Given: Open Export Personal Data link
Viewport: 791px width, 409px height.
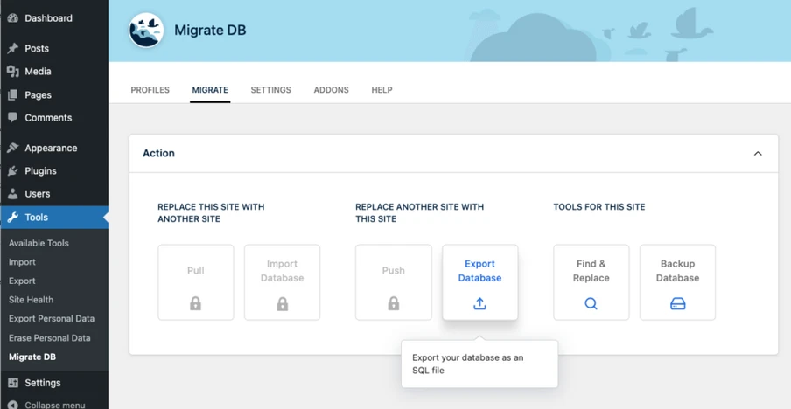Looking at the screenshot, I should tap(52, 319).
